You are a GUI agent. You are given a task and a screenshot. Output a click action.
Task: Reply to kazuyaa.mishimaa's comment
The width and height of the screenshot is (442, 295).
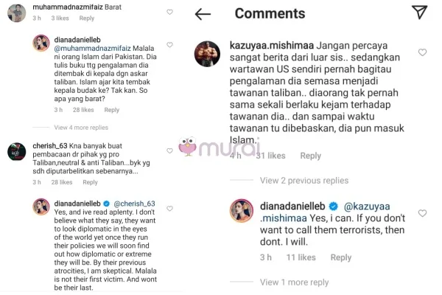310,156
